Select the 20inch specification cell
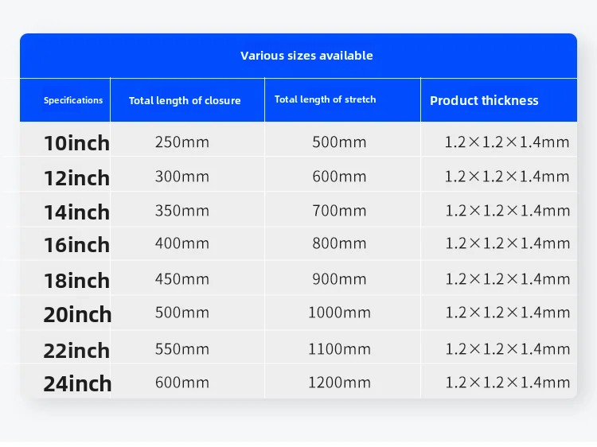The width and height of the screenshot is (597, 447). (77, 315)
